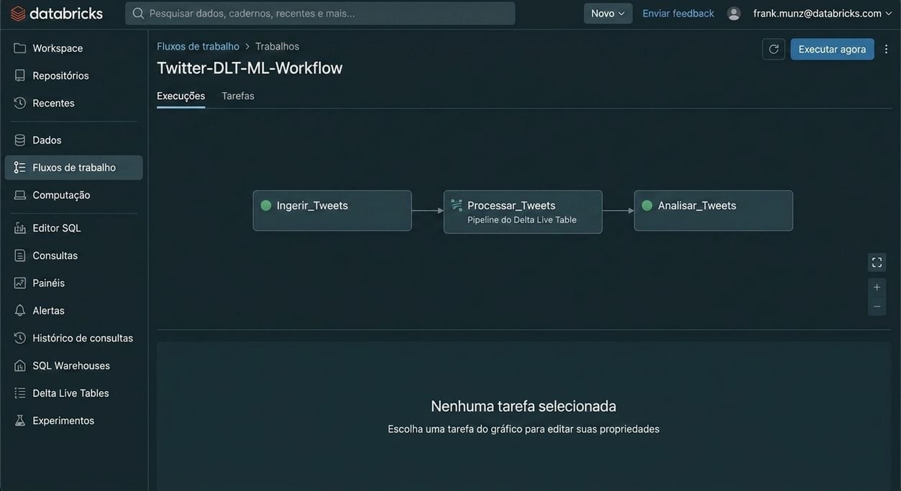Click the green status dot of Ingerir_Tweets
Viewport: 901px width, 491px height.
click(266, 206)
